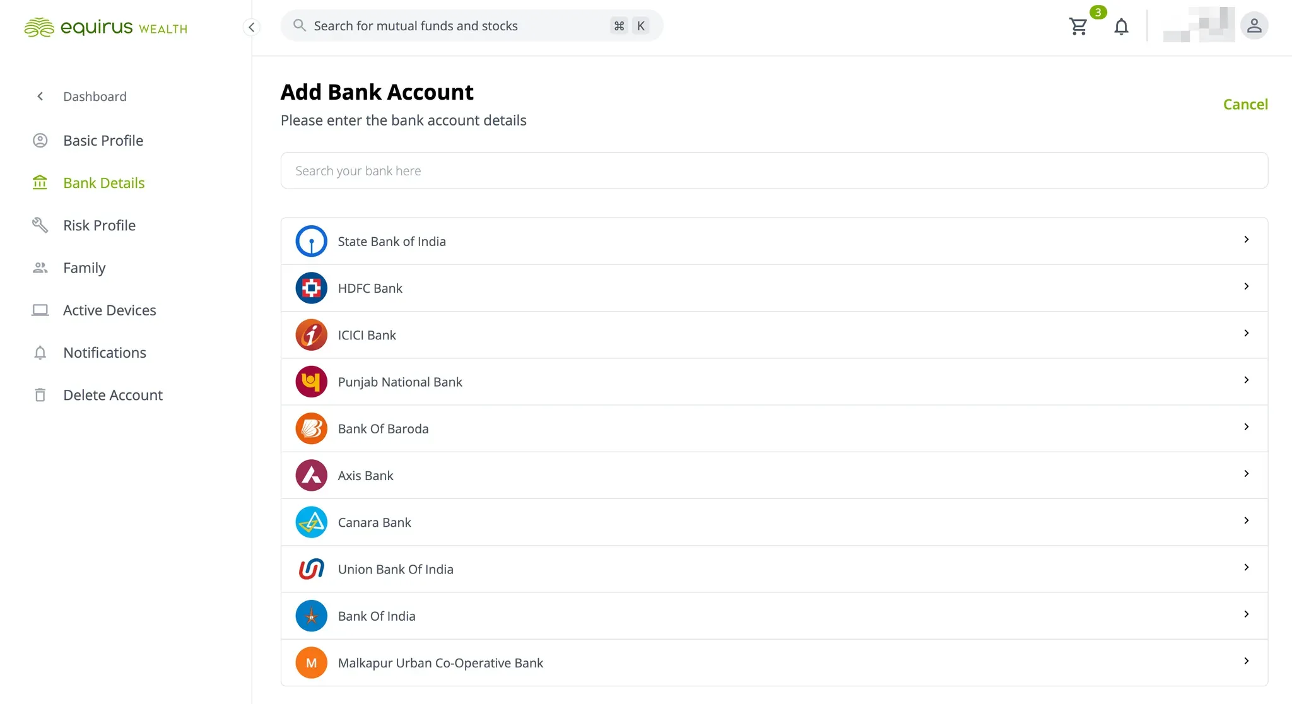Click the Axis Bank logo
Image resolution: width=1292 pixels, height=704 pixels.
pyautogui.click(x=312, y=475)
